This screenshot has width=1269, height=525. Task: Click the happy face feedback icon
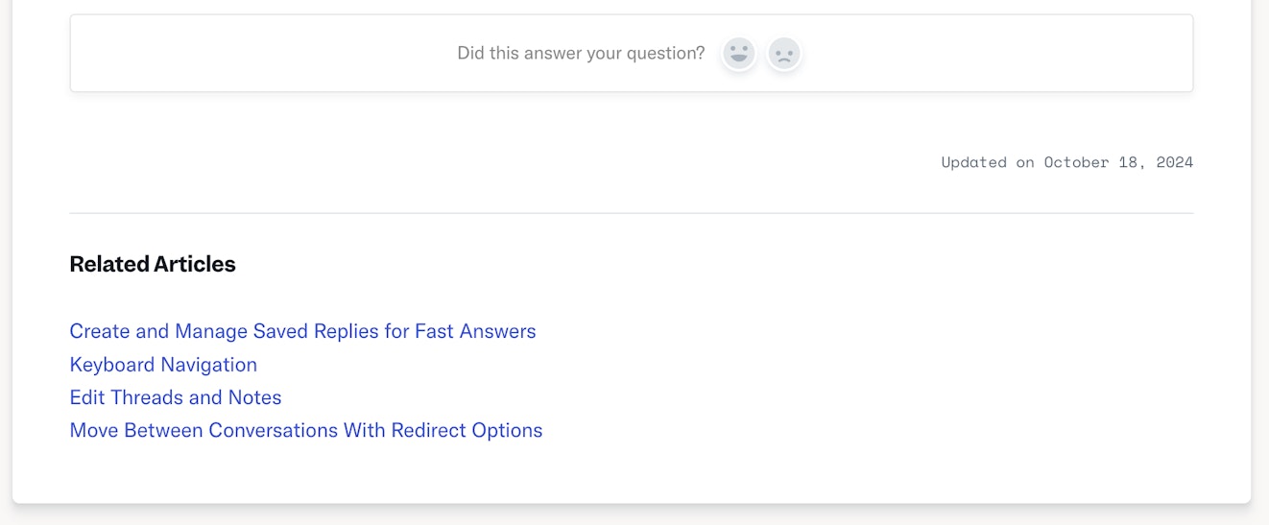(738, 54)
